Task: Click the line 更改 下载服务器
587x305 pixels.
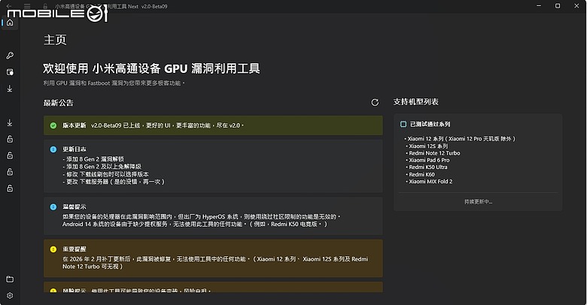Action: click(x=114, y=182)
